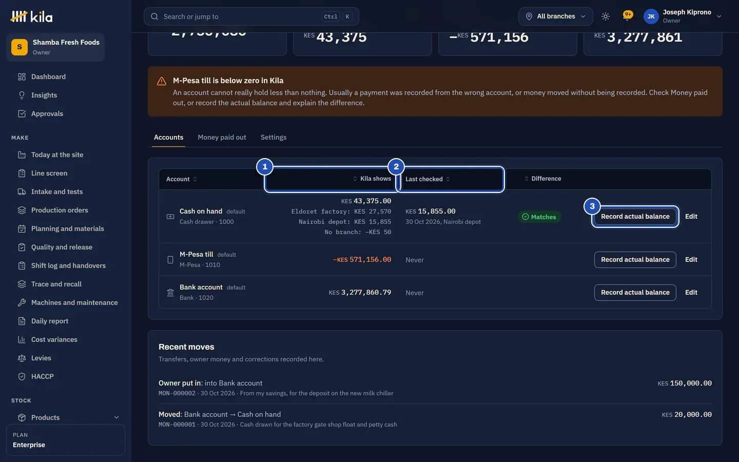Open Trace and recall
The image size is (739, 462).
click(x=66, y=284)
